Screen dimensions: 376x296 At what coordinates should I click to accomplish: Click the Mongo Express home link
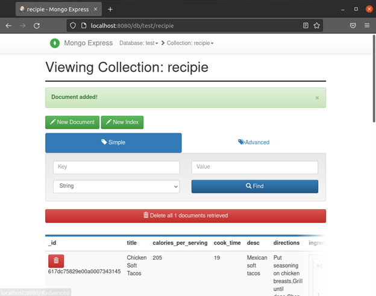point(88,43)
